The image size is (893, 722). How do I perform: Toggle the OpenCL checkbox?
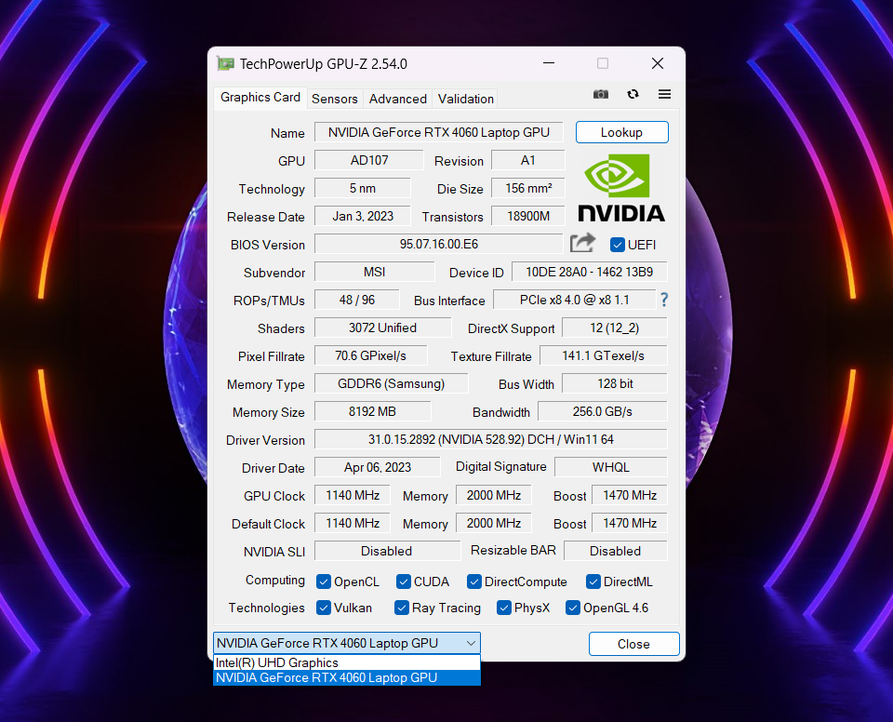324,582
